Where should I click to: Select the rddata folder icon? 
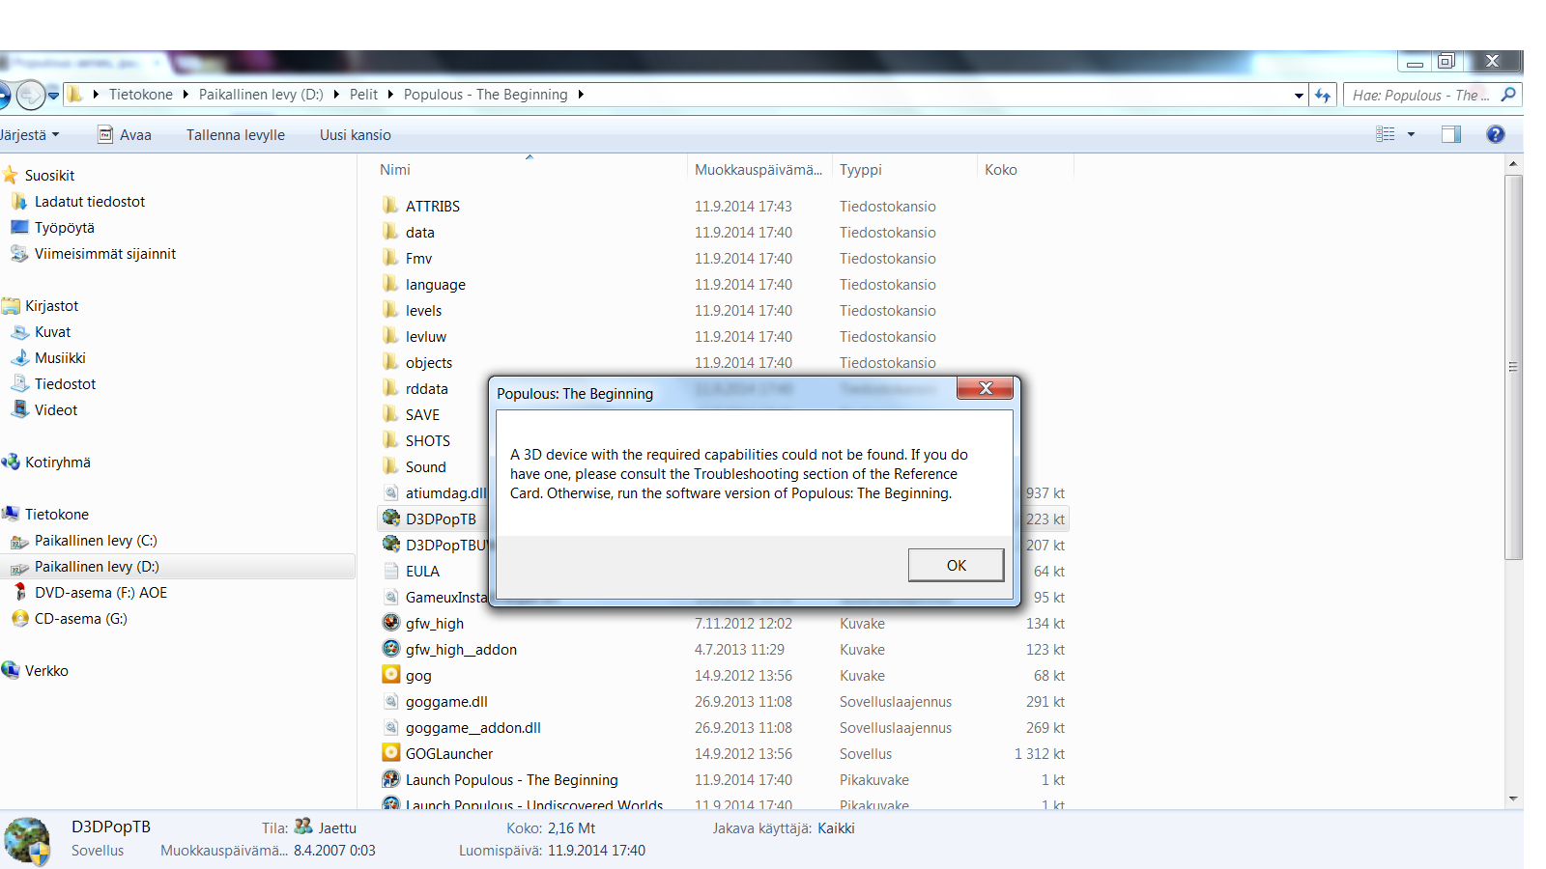pos(390,388)
